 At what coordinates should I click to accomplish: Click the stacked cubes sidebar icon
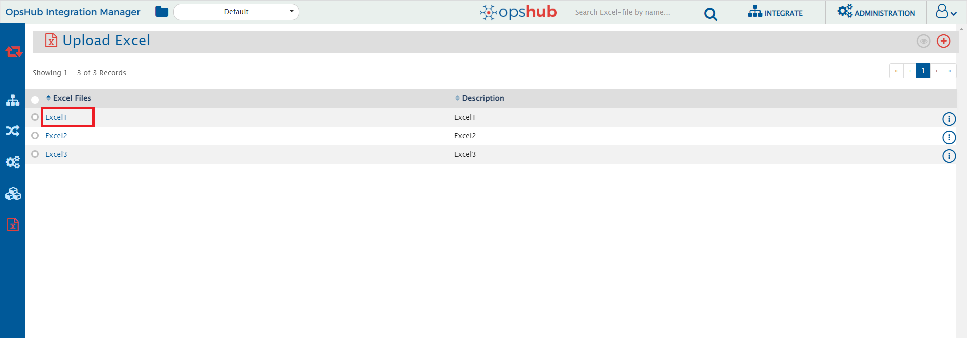tap(13, 194)
